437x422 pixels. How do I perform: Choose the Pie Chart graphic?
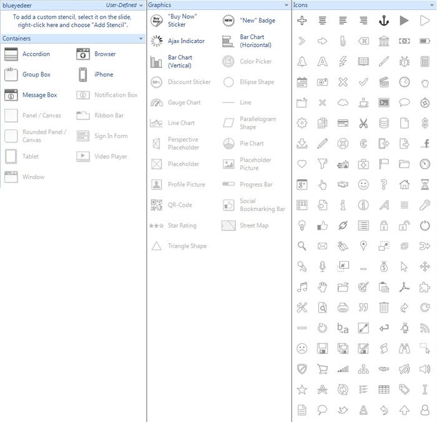(x=243, y=144)
